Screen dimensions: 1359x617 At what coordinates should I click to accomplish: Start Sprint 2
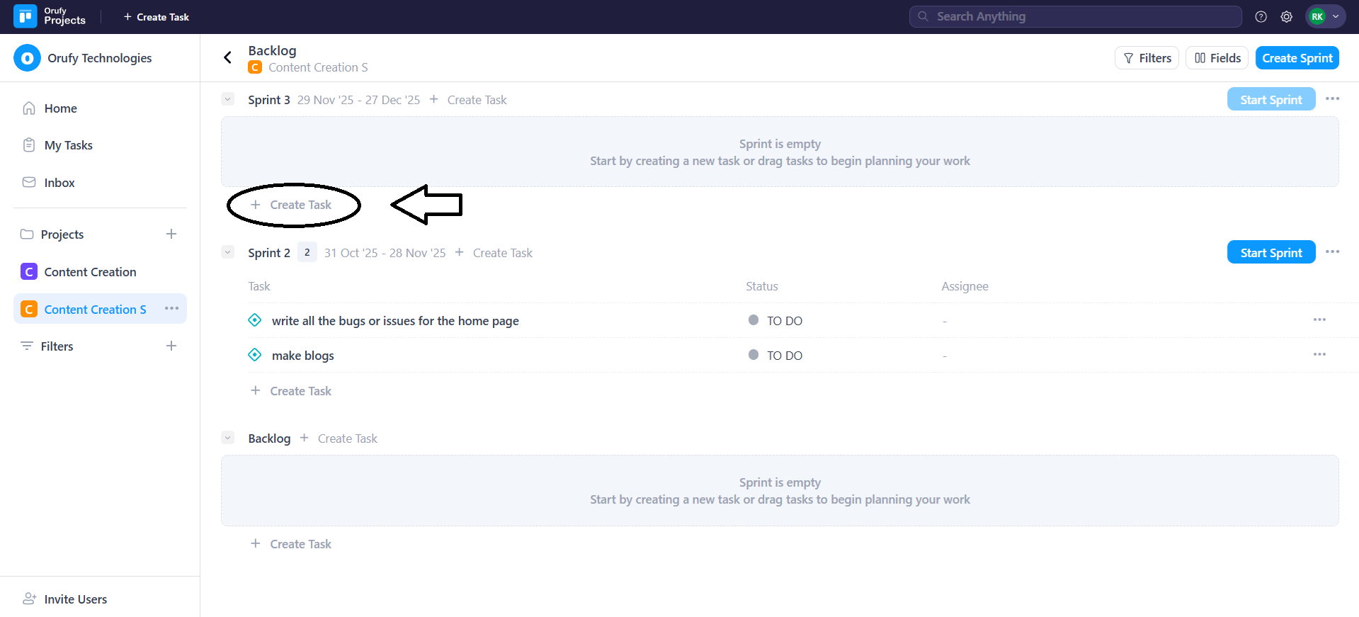point(1270,252)
